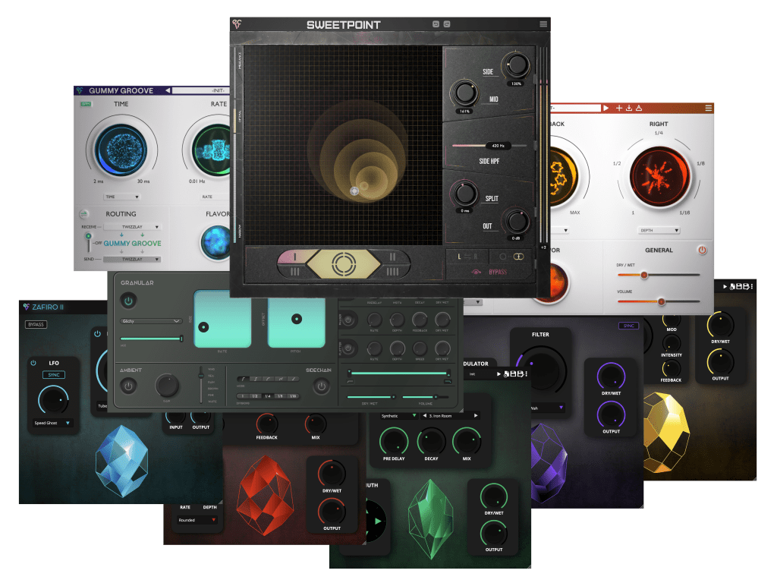Click the Mid knob in Sweetpoint
777x583 pixels.
click(x=464, y=92)
